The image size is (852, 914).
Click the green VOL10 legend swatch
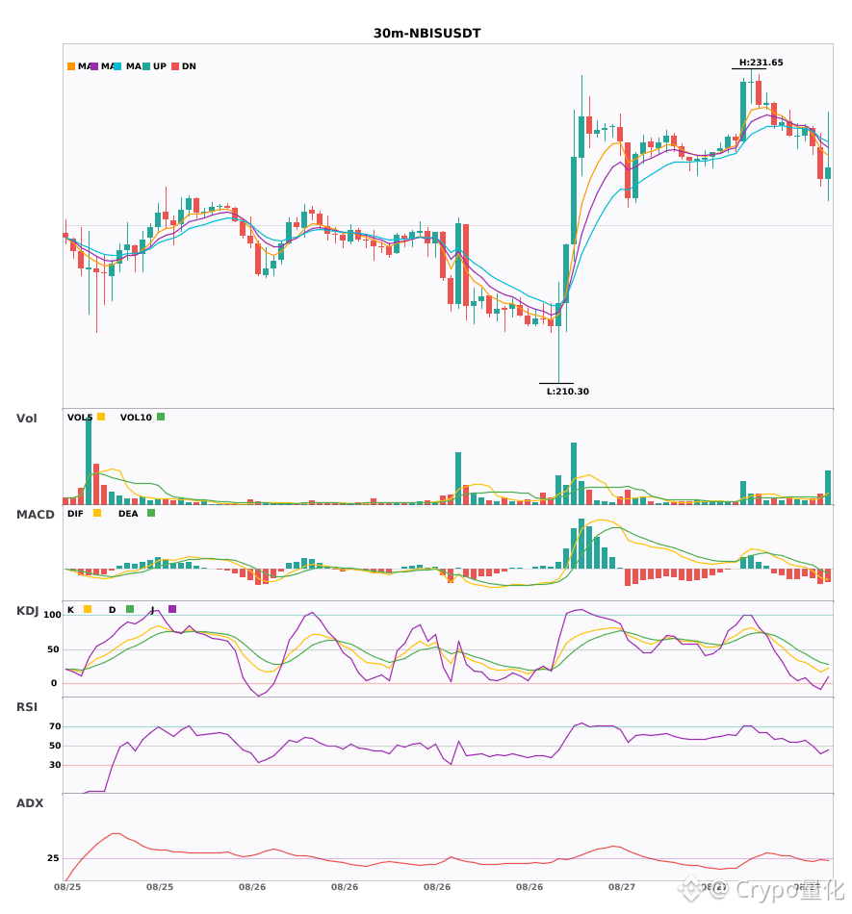161,417
